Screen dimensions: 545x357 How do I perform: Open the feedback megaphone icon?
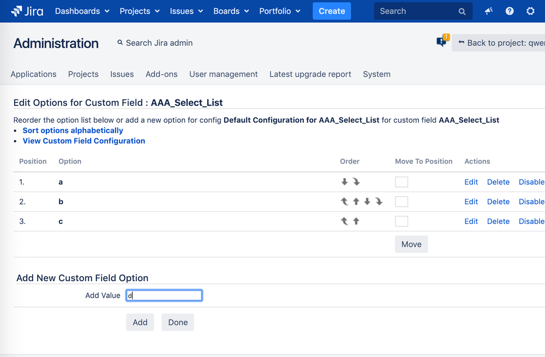[489, 11]
